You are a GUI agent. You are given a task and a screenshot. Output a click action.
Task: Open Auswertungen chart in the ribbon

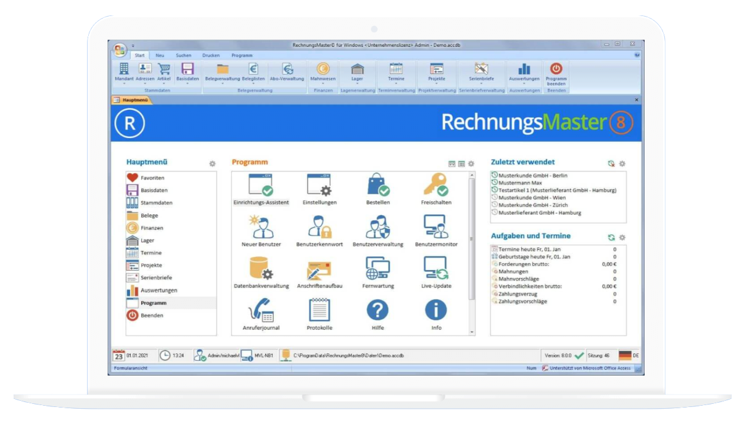click(524, 72)
